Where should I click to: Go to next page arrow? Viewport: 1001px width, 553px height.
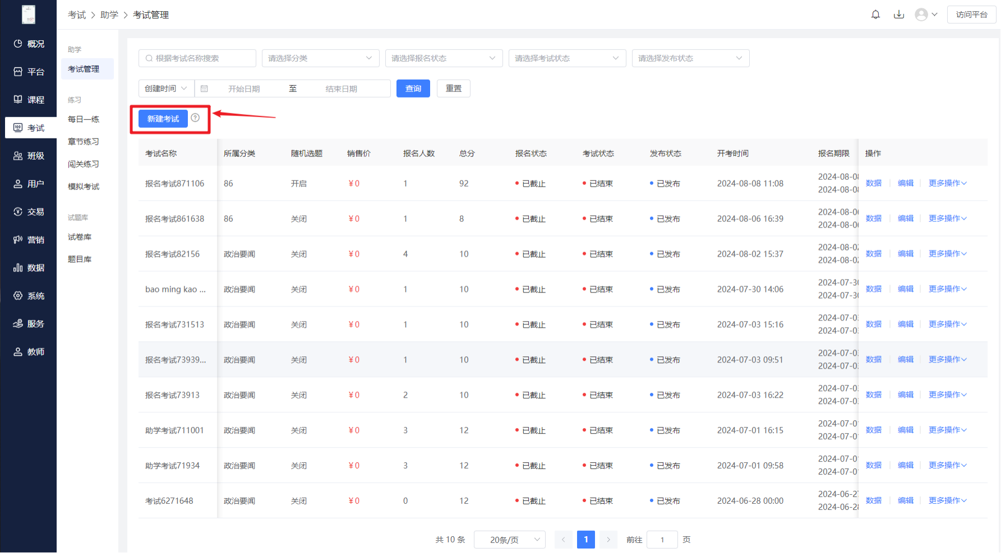click(x=608, y=540)
